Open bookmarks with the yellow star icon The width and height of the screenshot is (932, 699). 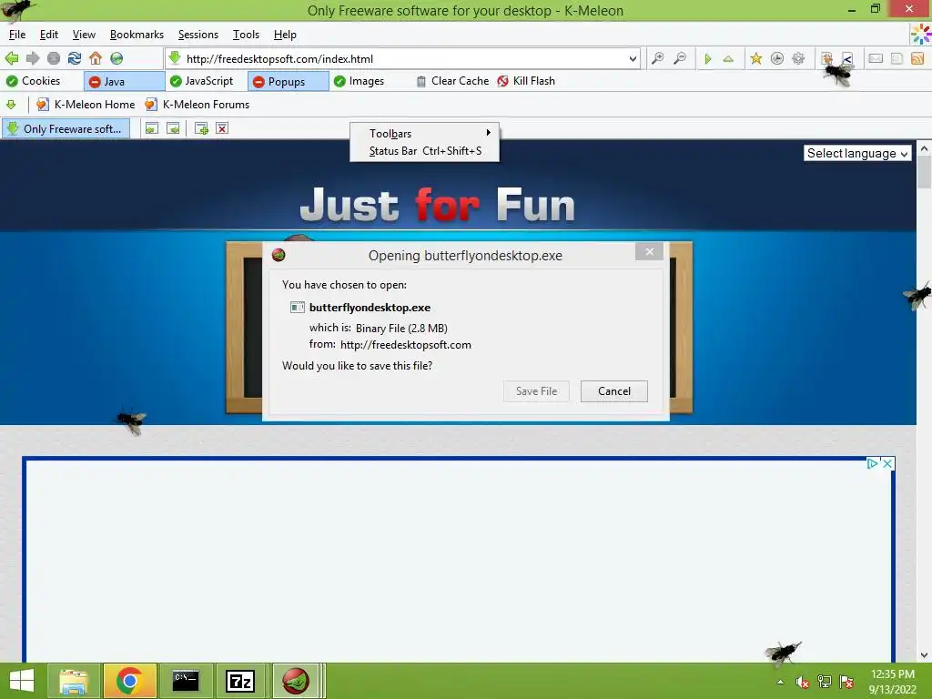755,58
